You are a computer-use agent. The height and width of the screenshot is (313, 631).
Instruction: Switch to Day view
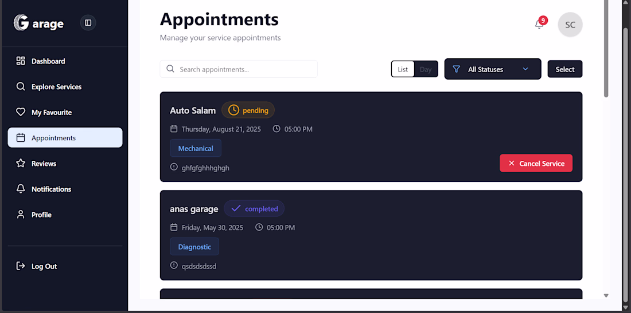[426, 69]
